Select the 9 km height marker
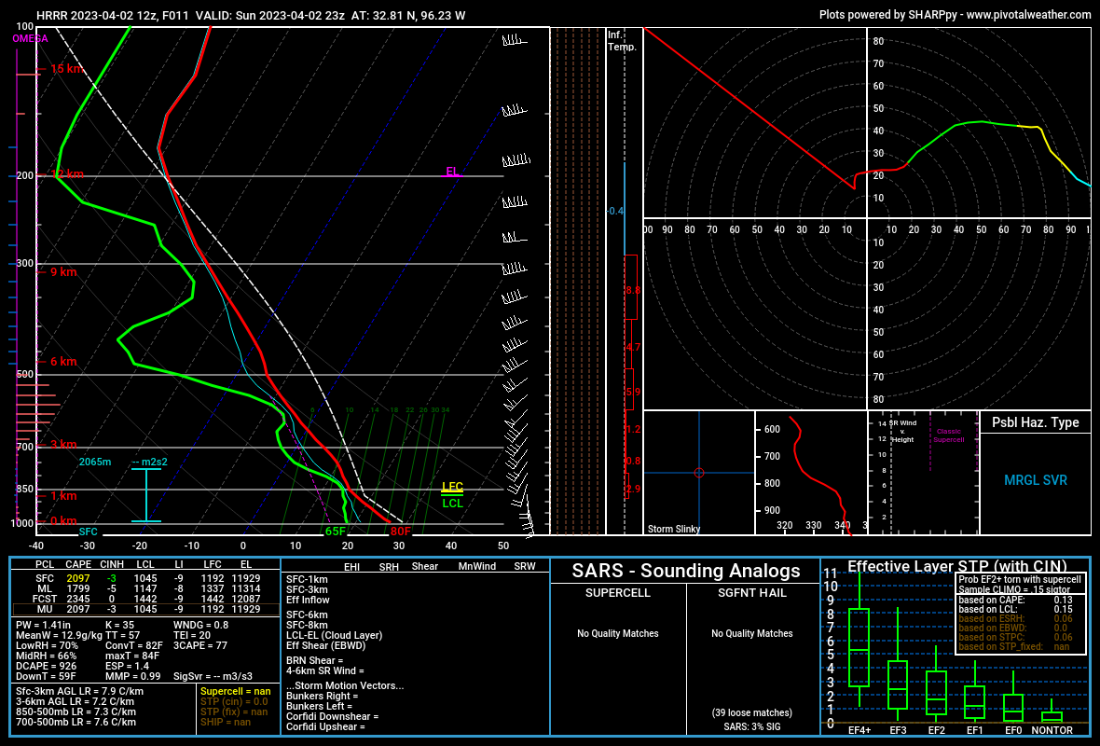1100x746 pixels. tap(63, 271)
